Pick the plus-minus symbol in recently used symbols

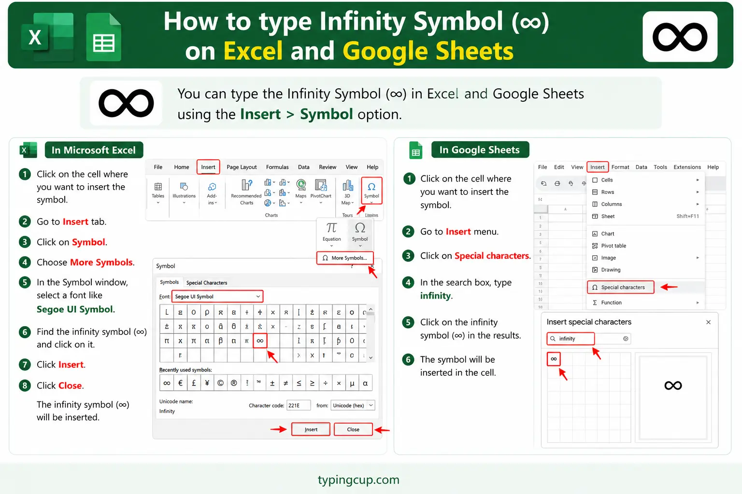pos(272,383)
